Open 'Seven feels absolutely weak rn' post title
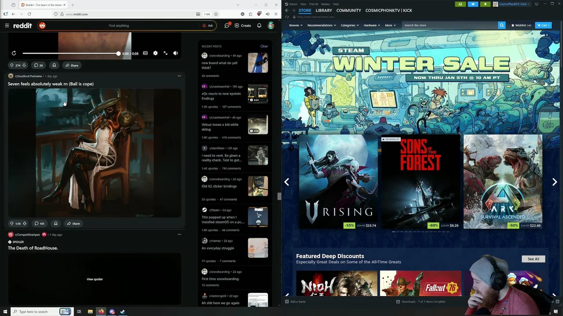 point(51,84)
